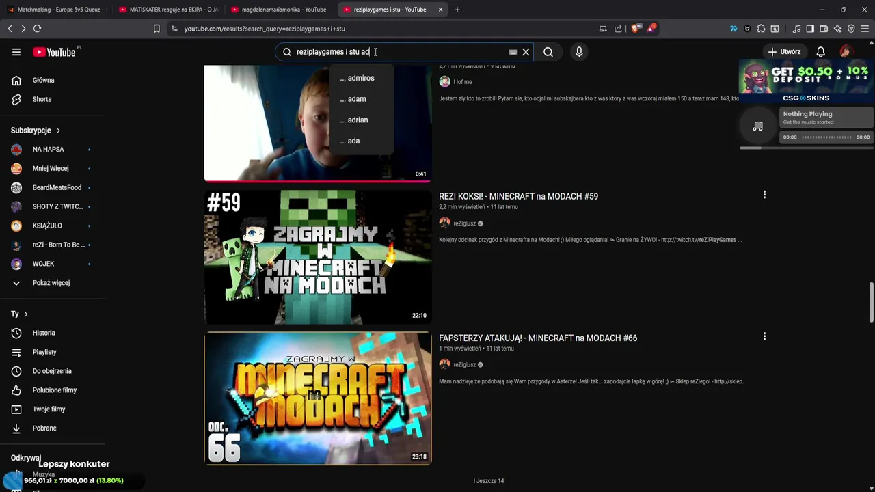The image size is (875, 492).
Task: Open more options for REZI KOKSI! video
Action: (764, 195)
